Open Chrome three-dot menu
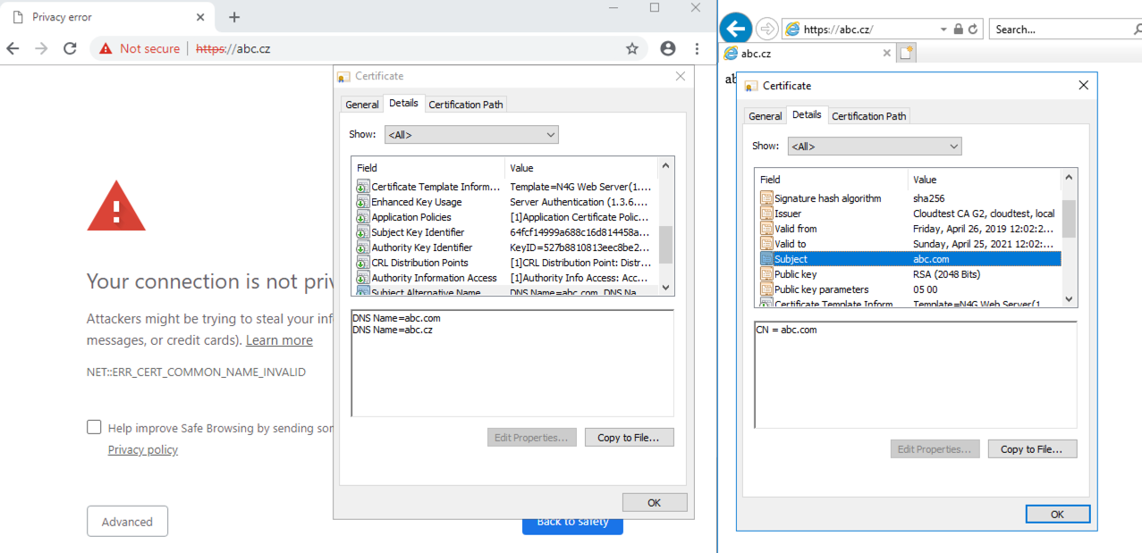 pos(697,49)
